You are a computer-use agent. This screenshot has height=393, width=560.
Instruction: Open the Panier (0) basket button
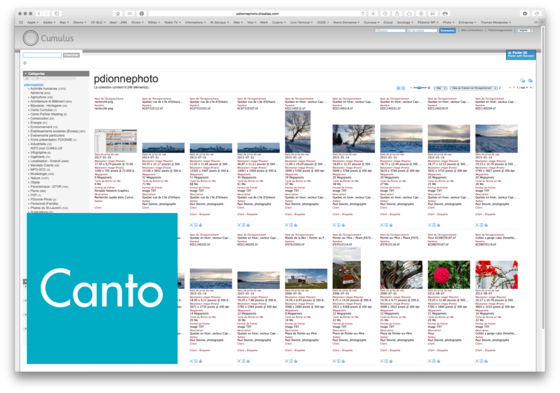521,54
